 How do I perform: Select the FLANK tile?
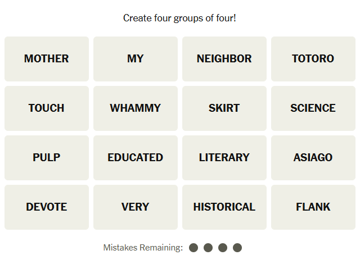click(x=313, y=207)
